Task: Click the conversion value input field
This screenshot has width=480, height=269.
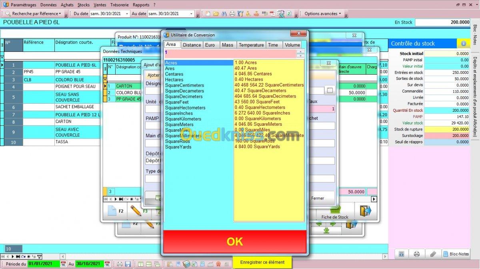Action: point(230,53)
